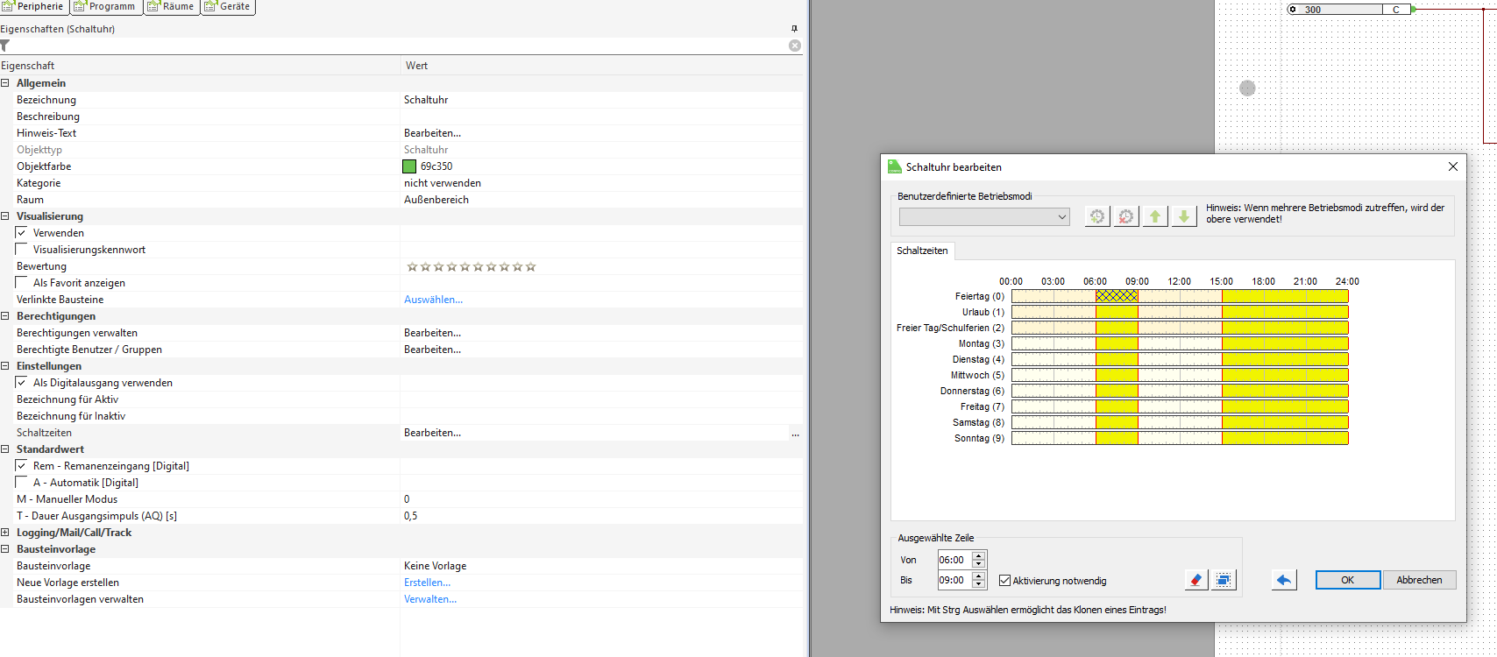The height and width of the screenshot is (657, 1497).
Task: Click OK in Schaltuhr bearbeiten dialog
Action: [x=1347, y=580]
